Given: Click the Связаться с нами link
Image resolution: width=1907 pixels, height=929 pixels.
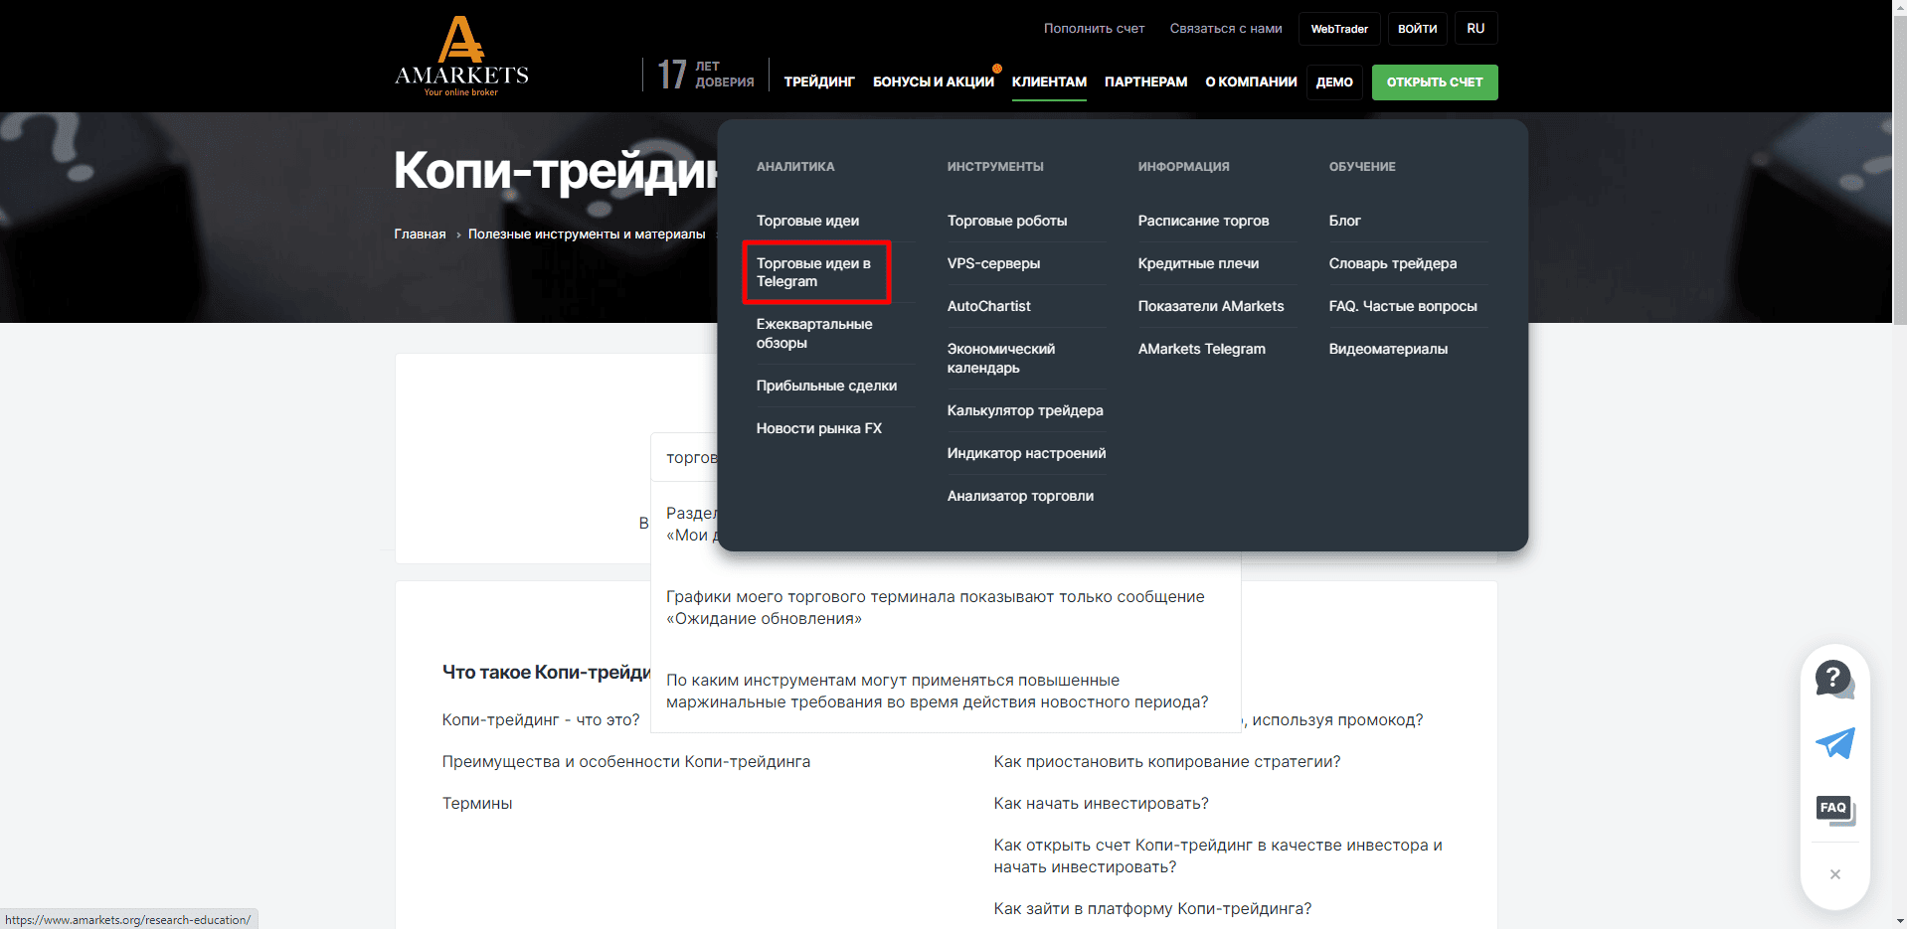Looking at the screenshot, I should click(x=1226, y=29).
